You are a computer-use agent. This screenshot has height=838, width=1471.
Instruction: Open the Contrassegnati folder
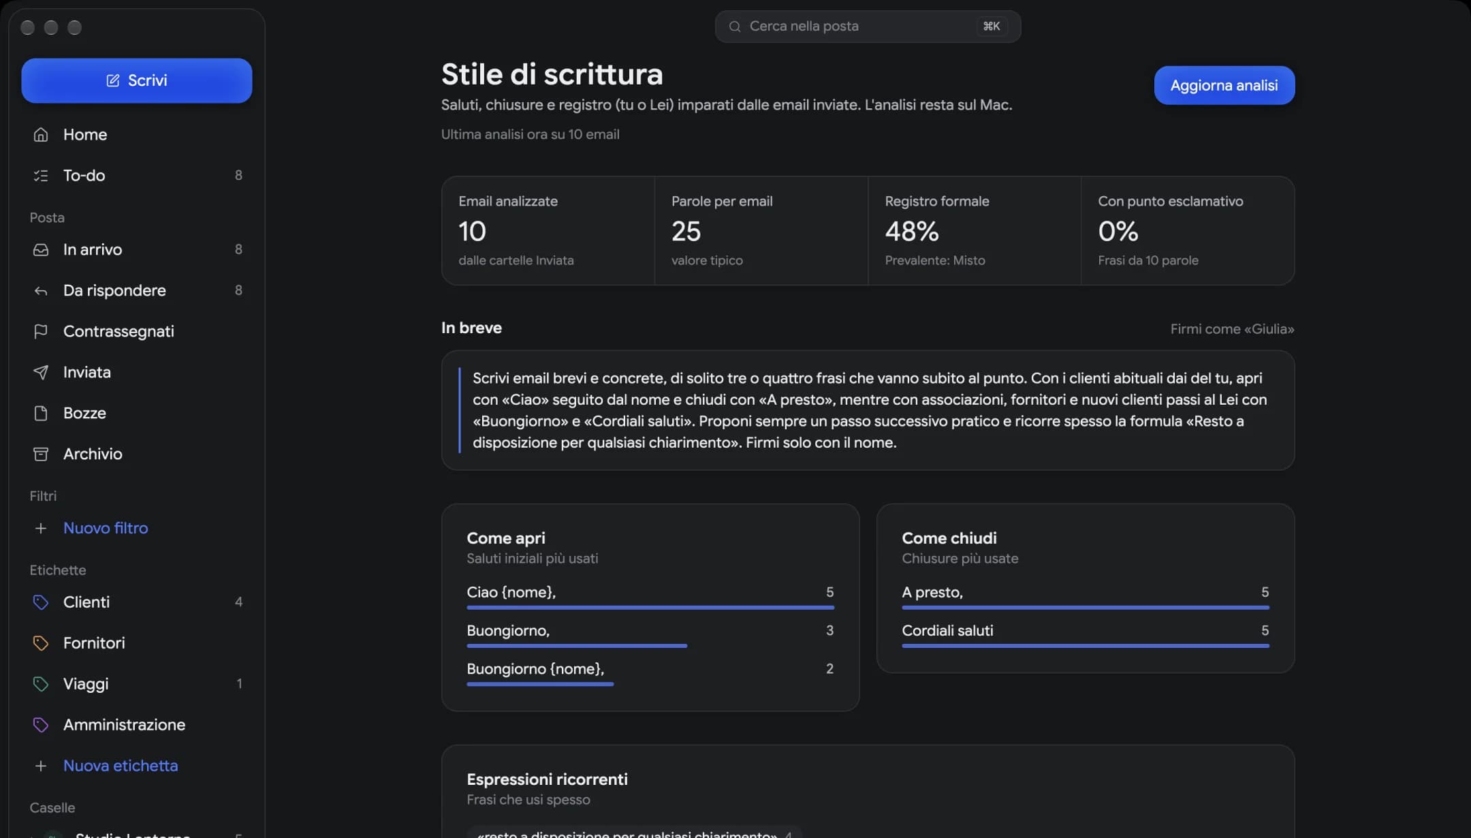pos(137,332)
